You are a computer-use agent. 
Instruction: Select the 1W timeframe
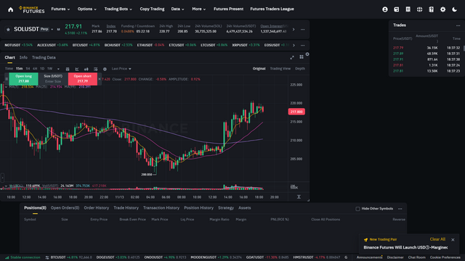50,69
